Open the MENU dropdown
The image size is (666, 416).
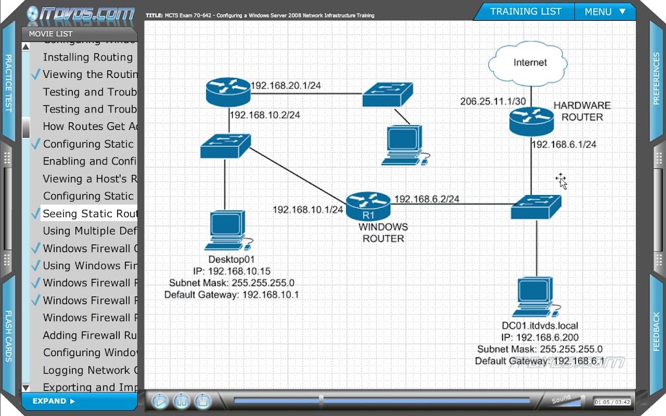tap(605, 12)
